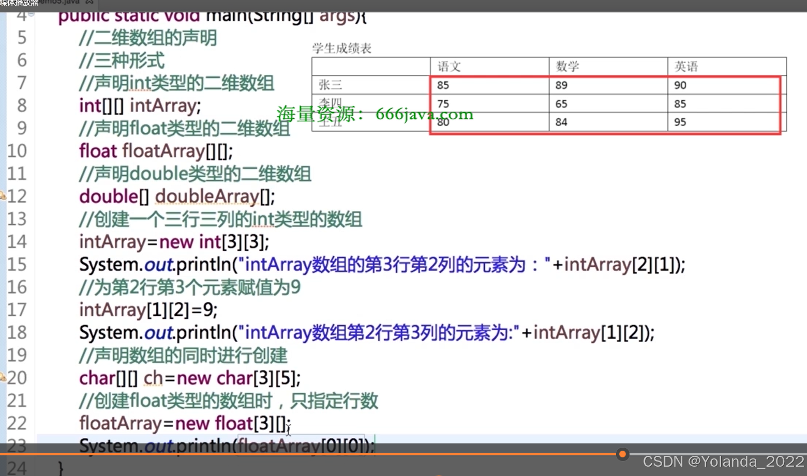The width and height of the screenshot is (807, 476).
Task: Click the comment '//为第2行第3个元素赋值为9'
Action: point(190,287)
